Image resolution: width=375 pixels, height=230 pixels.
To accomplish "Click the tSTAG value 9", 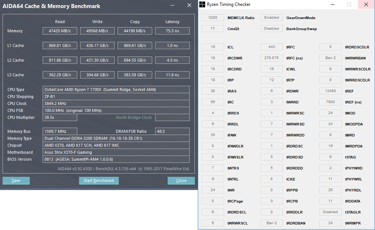I will click(x=331, y=157).
